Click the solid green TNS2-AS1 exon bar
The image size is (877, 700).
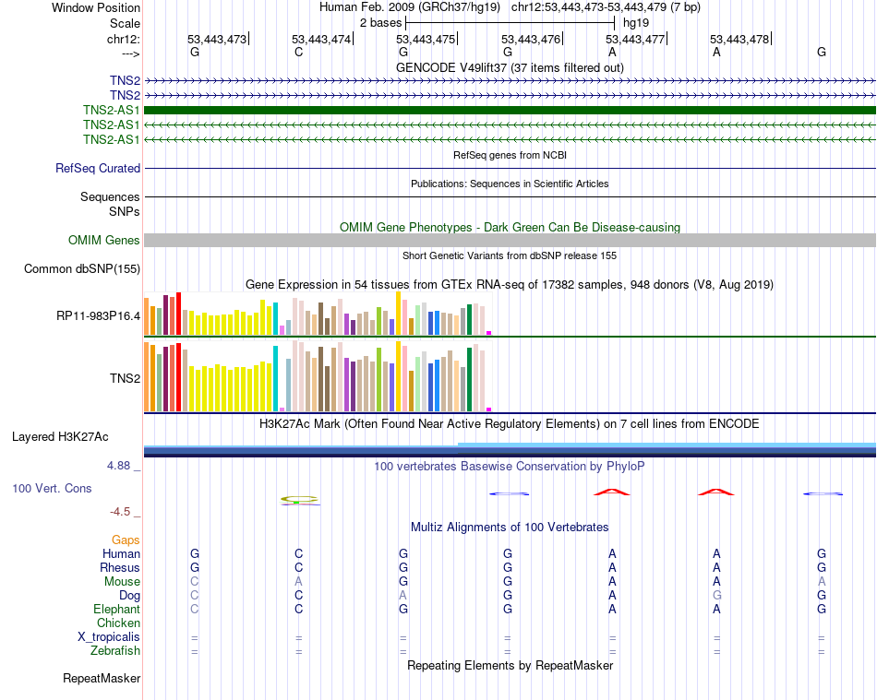tap(510, 110)
